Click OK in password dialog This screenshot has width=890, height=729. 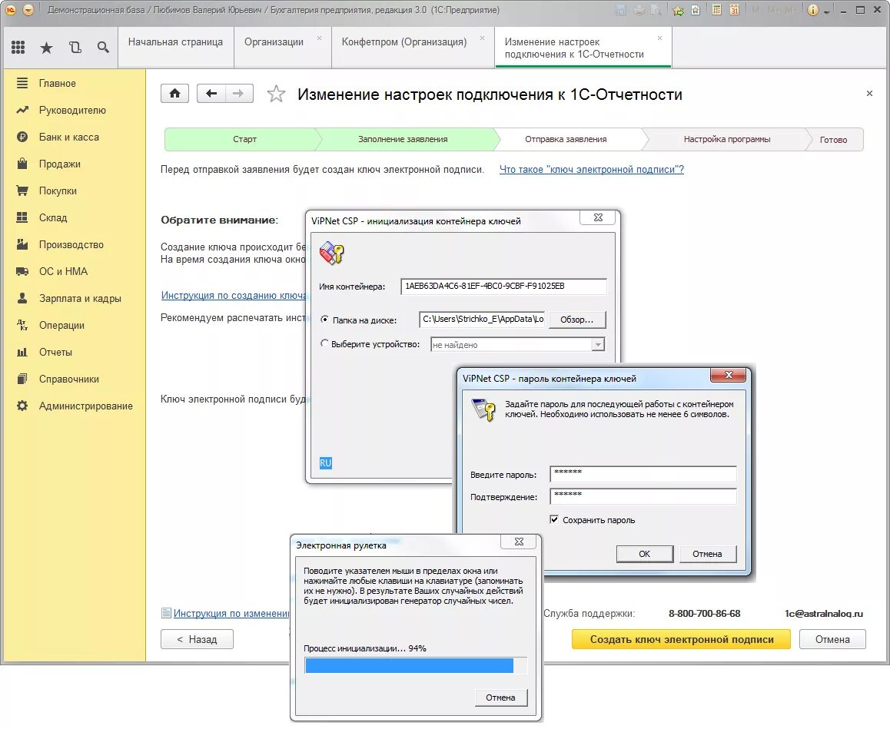pyautogui.click(x=644, y=554)
